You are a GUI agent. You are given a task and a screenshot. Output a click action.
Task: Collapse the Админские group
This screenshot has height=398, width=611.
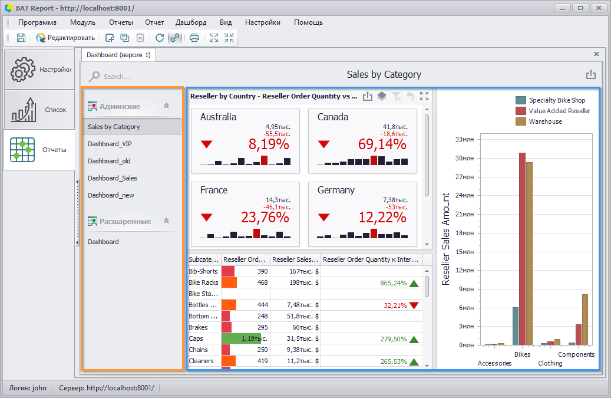[166, 106]
